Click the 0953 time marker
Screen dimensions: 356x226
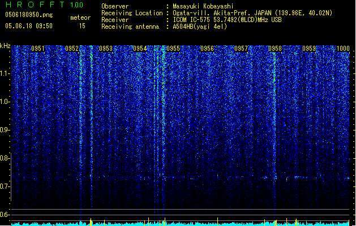[106, 49]
